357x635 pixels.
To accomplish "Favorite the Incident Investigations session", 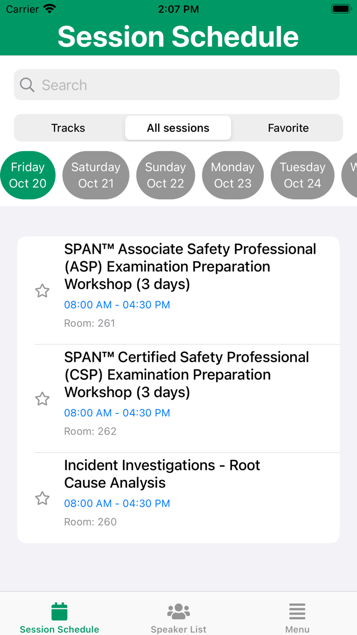I will pos(42,498).
